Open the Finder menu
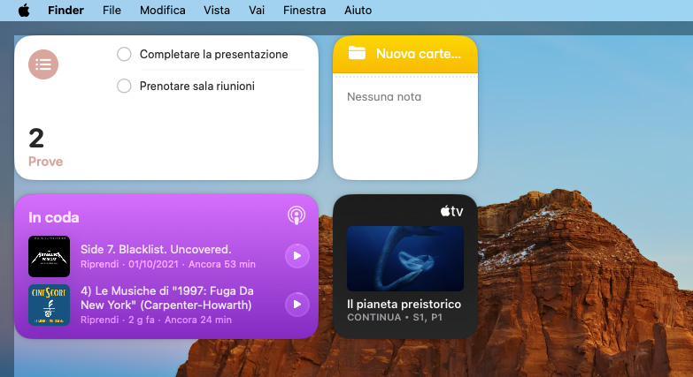 (x=65, y=10)
